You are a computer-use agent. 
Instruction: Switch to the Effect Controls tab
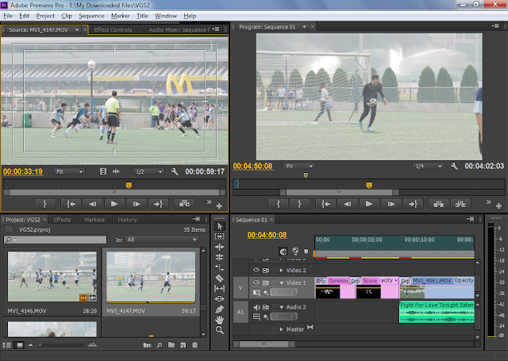click(113, 29)
